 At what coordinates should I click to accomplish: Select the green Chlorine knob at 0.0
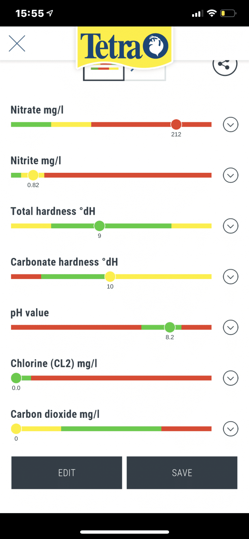[16, 378]
